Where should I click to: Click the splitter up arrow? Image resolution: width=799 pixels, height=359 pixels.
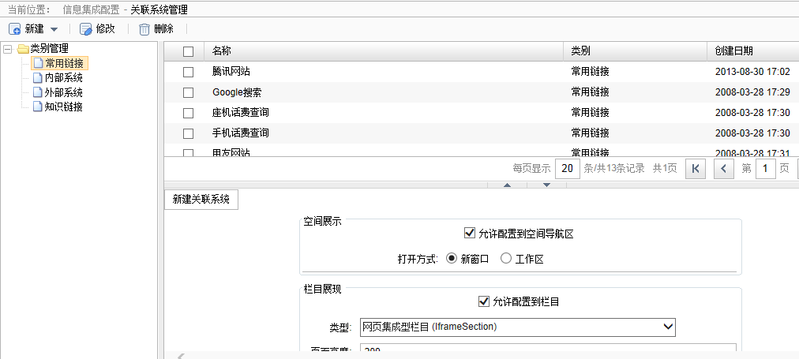(x=507, y=185)
